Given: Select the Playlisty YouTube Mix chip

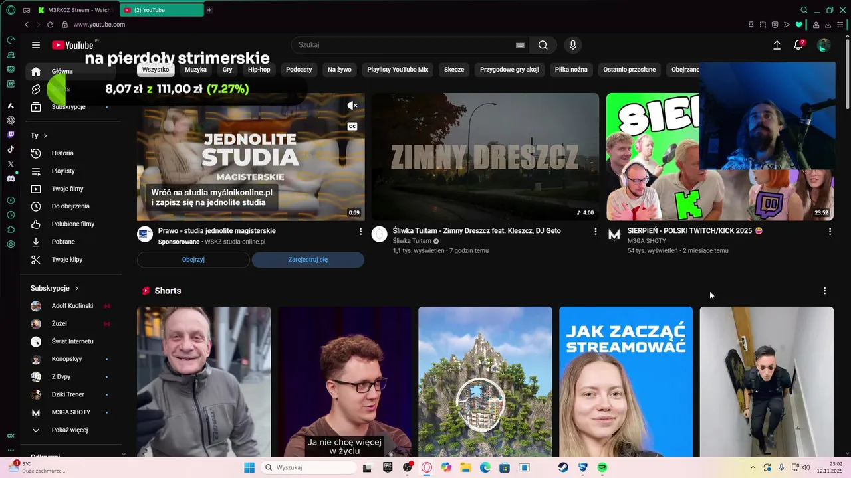Looking at the screenshot, I should (398, 70).
